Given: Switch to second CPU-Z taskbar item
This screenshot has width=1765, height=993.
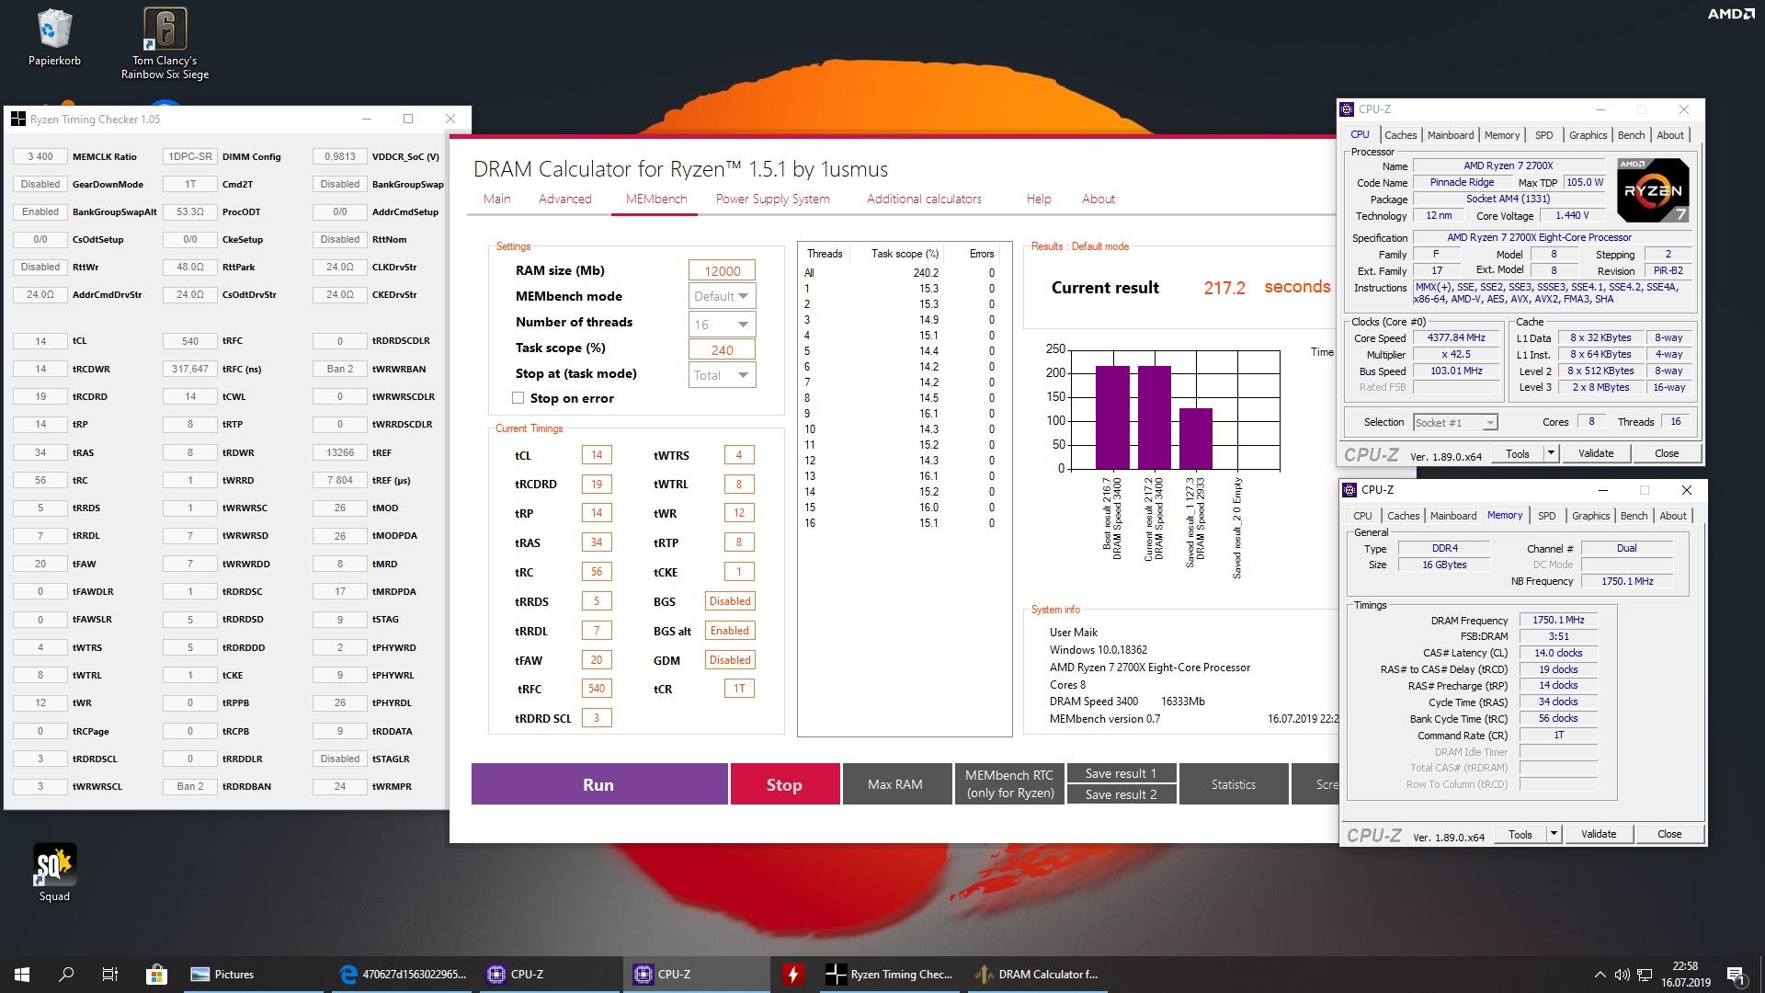Looking at the screenshot, I should click(697, 975).
